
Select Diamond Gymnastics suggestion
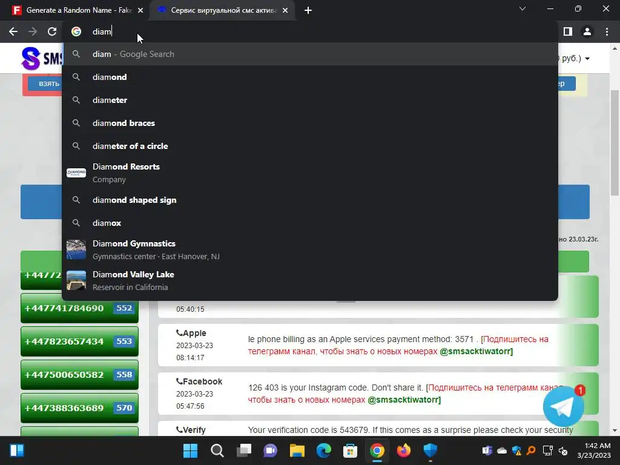pos(310,249)
